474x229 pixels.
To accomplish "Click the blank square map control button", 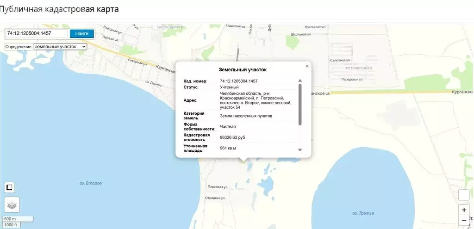I will point(464,195).
